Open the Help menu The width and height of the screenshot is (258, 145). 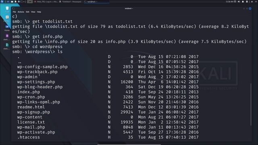point(39,12)
